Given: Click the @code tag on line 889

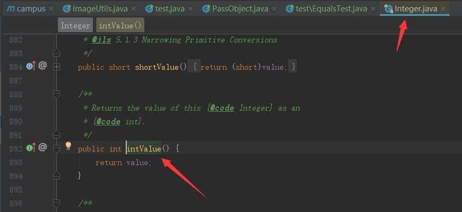Looking at the screenshot, I should pos(221,108).
